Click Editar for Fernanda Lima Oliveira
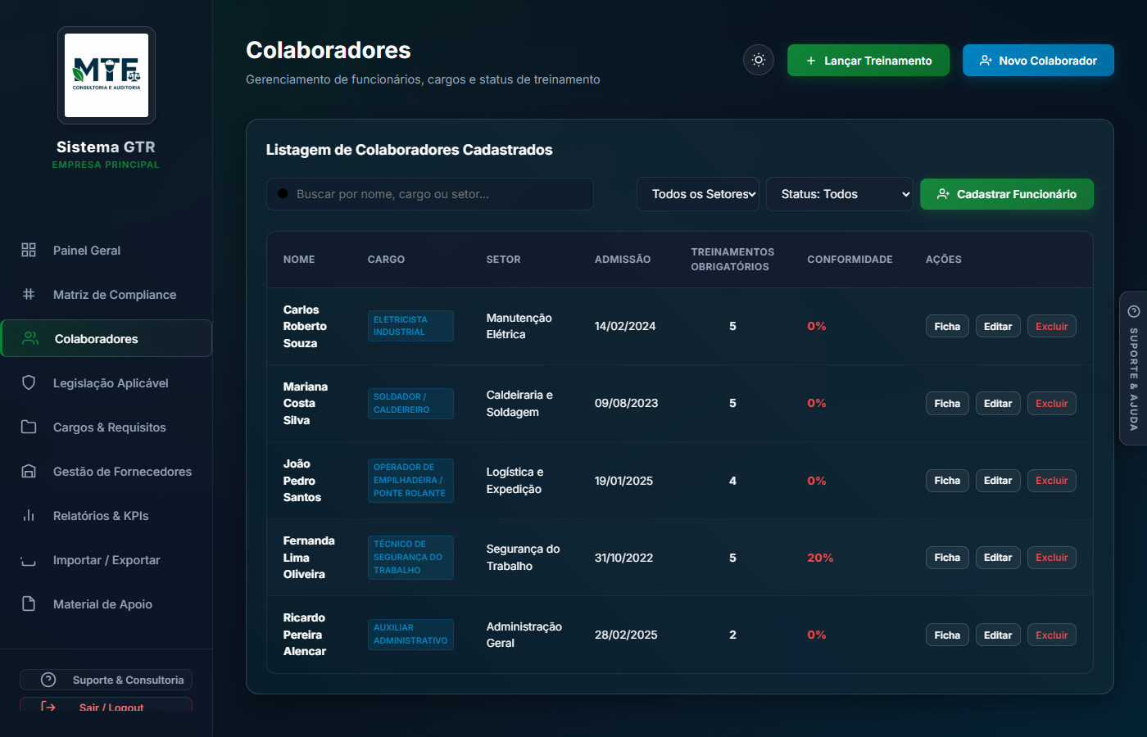Viewport: 1147px width, 737px height. point(998,558)
